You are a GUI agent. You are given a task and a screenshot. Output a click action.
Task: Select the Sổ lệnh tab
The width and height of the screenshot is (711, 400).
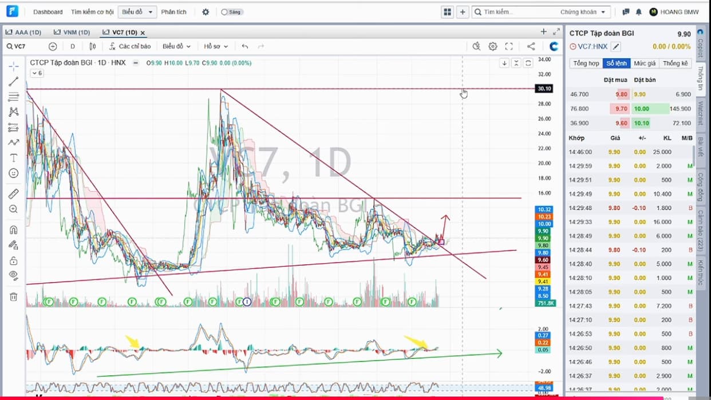(617, 63)
